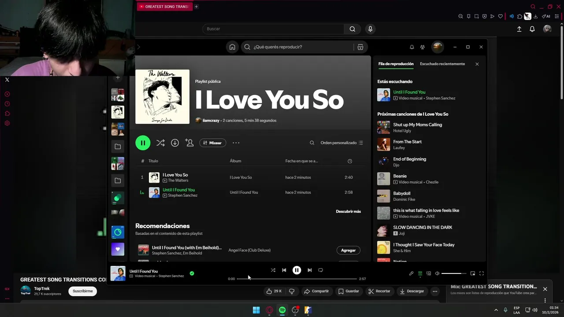The height and width of the screenshot is (317, 564).
Task: Mute Spotify with the speaker icon
Action: 437,273
